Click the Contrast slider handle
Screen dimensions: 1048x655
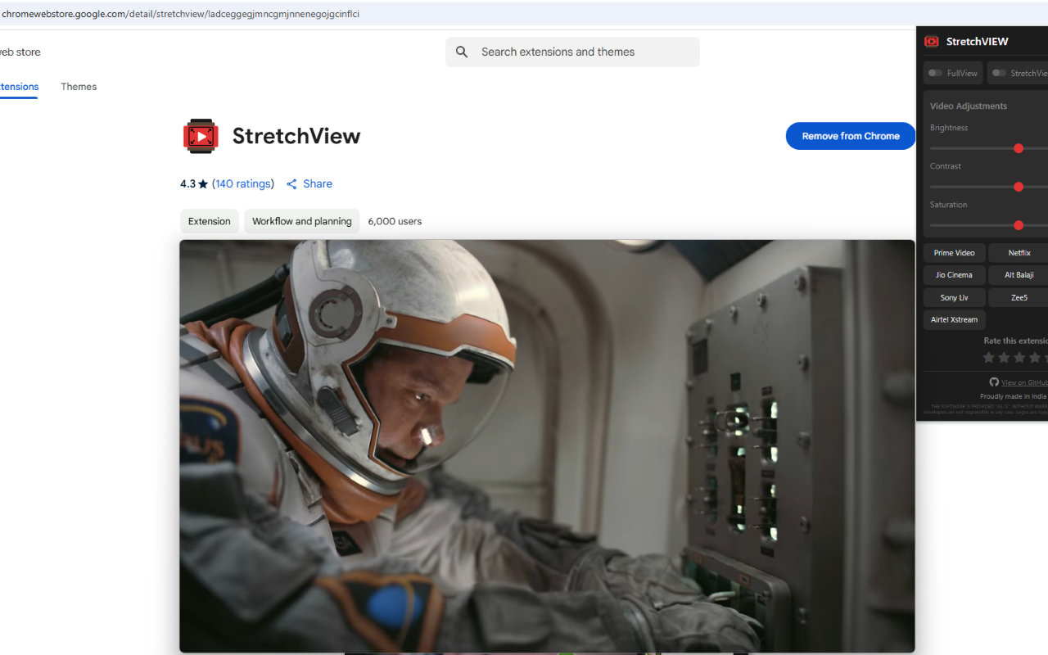point(1018,187)
